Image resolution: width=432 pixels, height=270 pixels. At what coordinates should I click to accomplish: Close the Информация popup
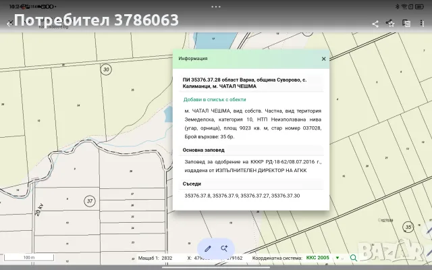[x=323, y=59]
